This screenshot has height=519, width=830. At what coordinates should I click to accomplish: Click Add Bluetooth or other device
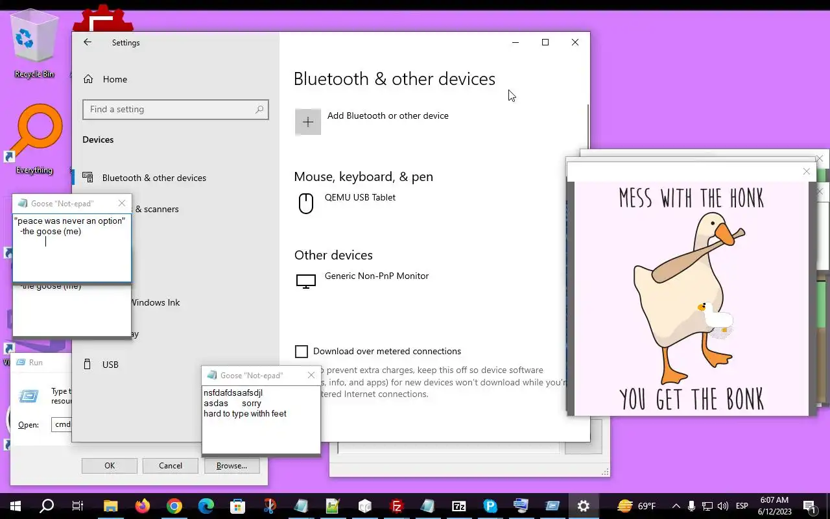[388, 115]
